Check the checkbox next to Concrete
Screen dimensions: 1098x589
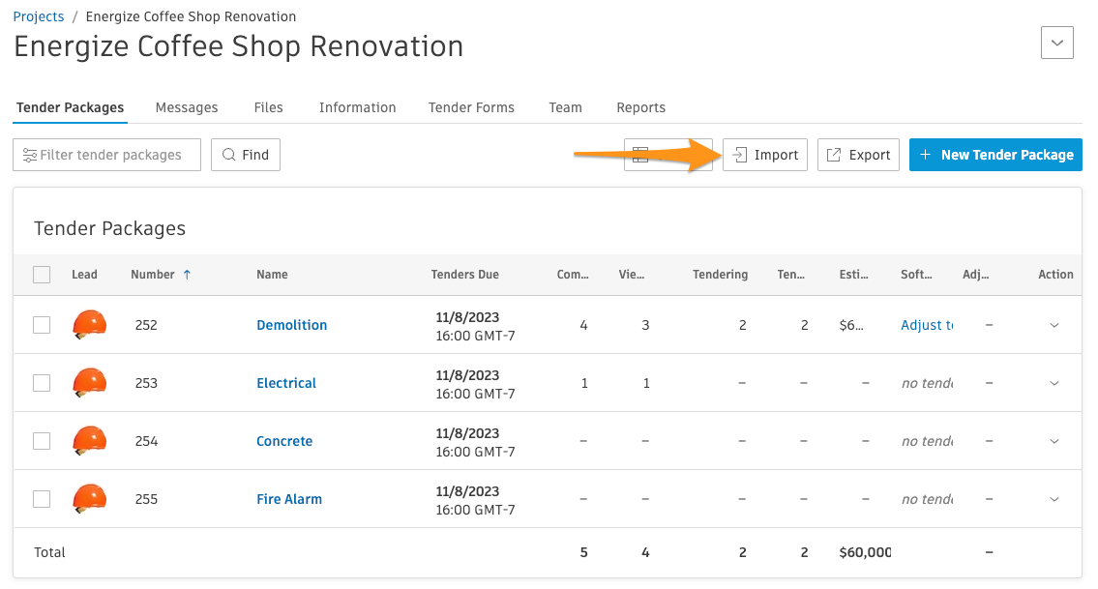(42, 441)
